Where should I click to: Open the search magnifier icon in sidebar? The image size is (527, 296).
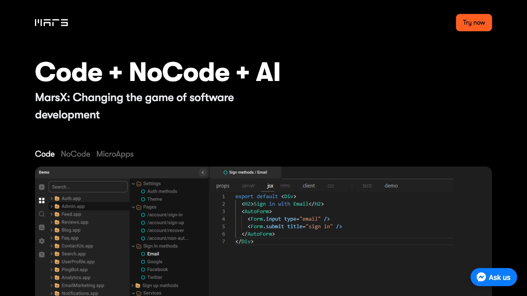(x=42, y=214)
